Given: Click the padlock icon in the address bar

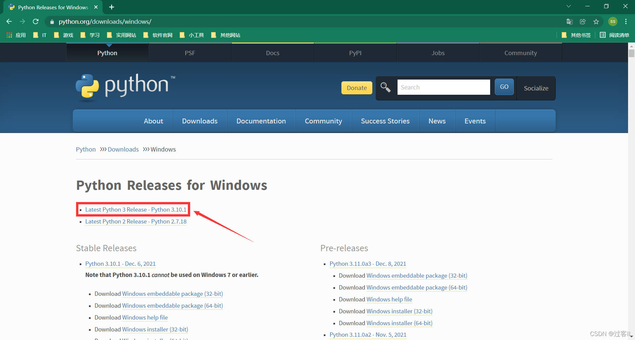Looking at the screenshot, I should (x=52, y=21).
